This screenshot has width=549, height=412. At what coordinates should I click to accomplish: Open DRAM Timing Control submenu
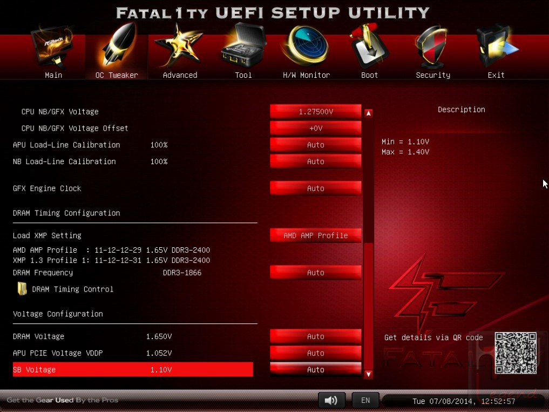tap(72, 289)
